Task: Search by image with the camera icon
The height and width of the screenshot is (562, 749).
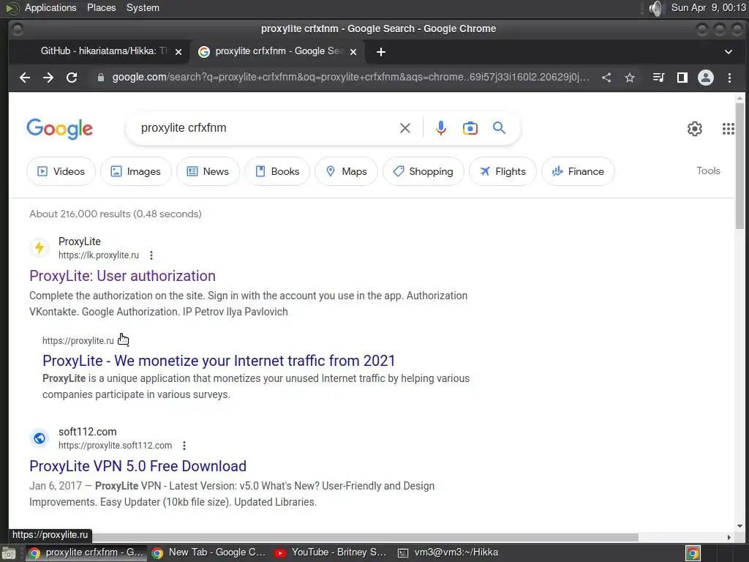Action: (x=470, y=128)
